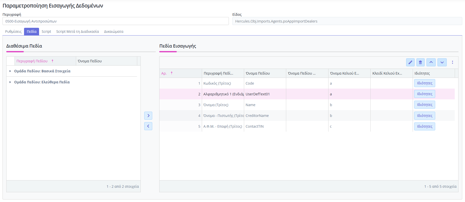Remove field with the left arrow button
The height and width of the screenshot is (202, 465).
coord(148,126)
